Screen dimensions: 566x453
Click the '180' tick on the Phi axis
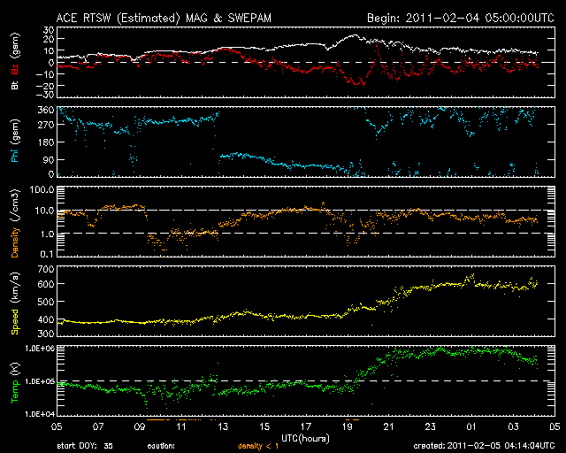pos(46,142)
